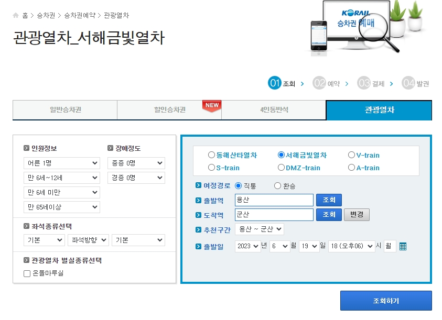Open the adult passenger count dropdown
The width and height of the screenshot is (442, 320).
[x=61, y=163]
